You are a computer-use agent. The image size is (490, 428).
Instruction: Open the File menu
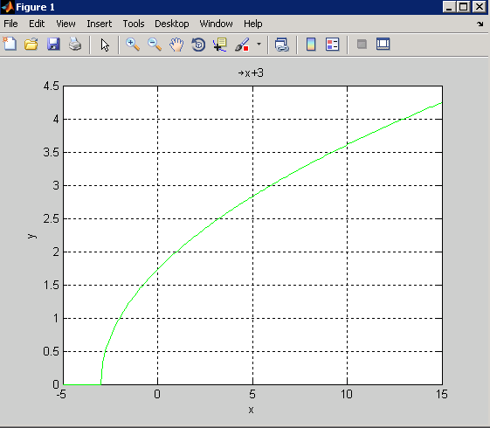(x=10, y=24)
